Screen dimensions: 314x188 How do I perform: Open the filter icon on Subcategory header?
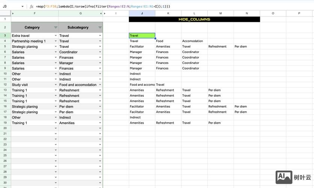pyautogui.click(x=100, y=27)
